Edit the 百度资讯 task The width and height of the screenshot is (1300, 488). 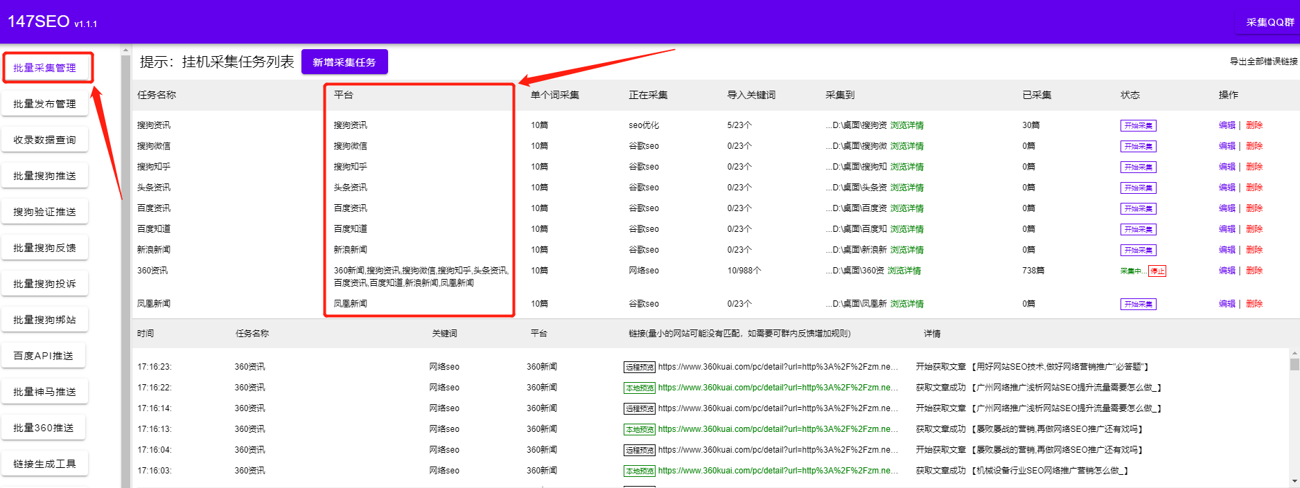(x=1227, y=208)
